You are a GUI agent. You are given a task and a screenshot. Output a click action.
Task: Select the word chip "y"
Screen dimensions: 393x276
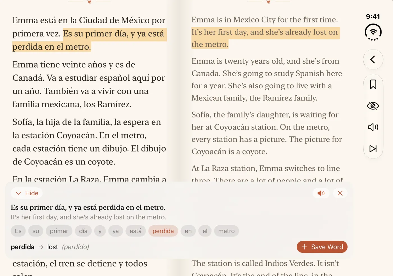pyautogui.click(x=100, y=231)
